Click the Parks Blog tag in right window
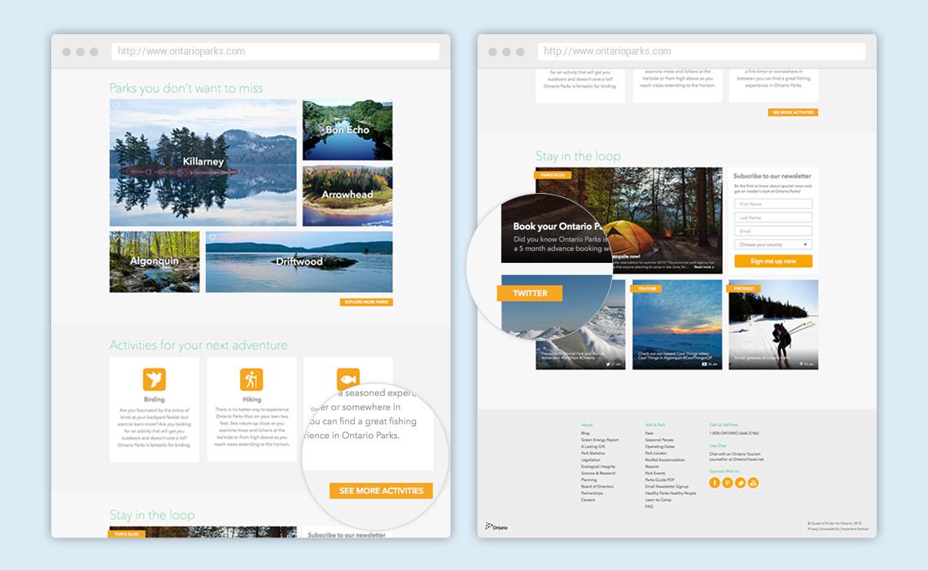 (x=553, y=175)
